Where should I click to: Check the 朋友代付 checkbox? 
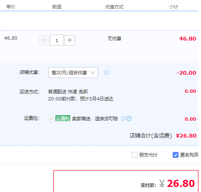click(x=135, y=155)
